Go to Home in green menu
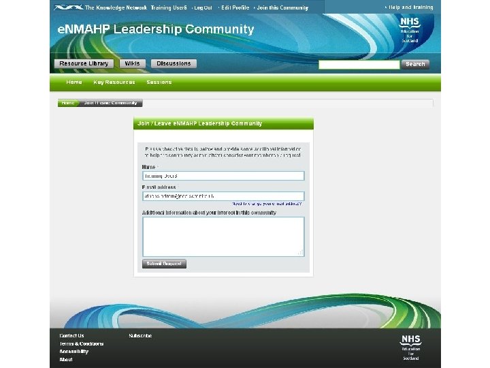This screenshot has width=490, height=368. tap(74, 82)
